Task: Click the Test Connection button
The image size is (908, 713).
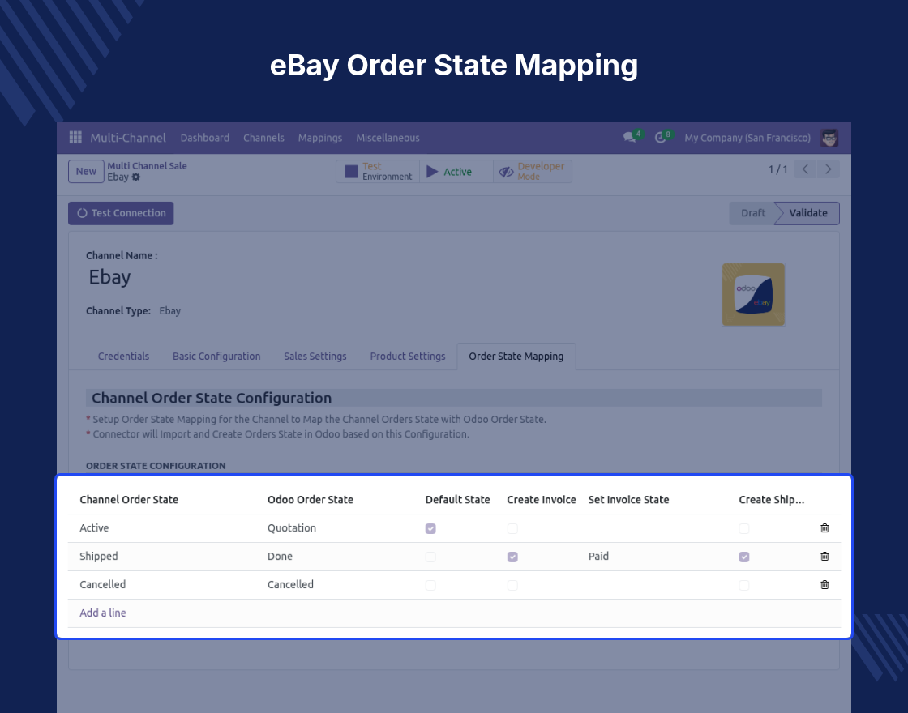Action: pyautogui.click(x=121, y=213)
